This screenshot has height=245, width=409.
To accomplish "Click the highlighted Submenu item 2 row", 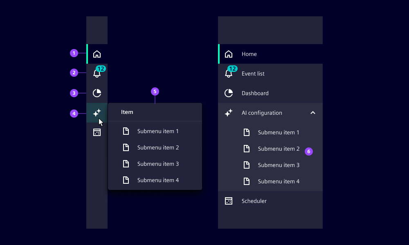I will (279, 149).
